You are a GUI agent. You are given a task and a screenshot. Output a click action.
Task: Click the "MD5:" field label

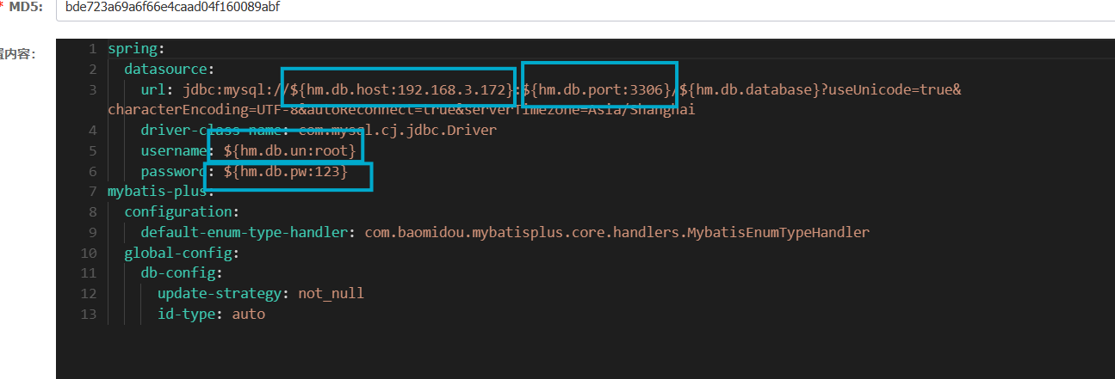point(26,7)
